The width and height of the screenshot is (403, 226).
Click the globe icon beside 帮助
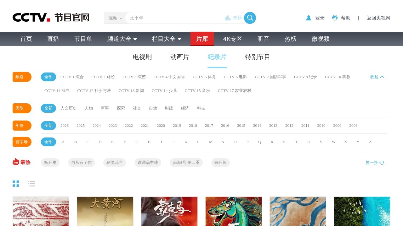pos(334,18)
